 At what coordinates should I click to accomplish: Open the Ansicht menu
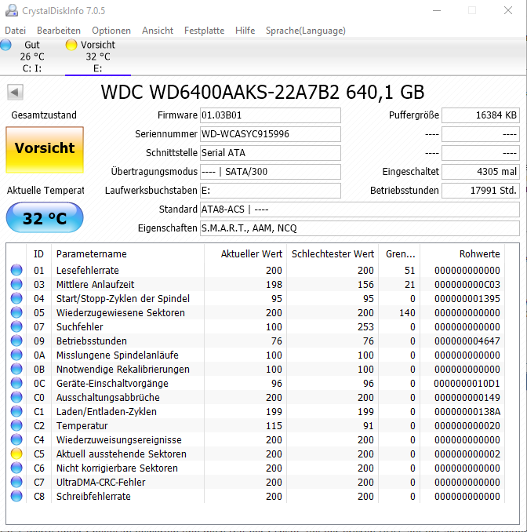(158, 31)
